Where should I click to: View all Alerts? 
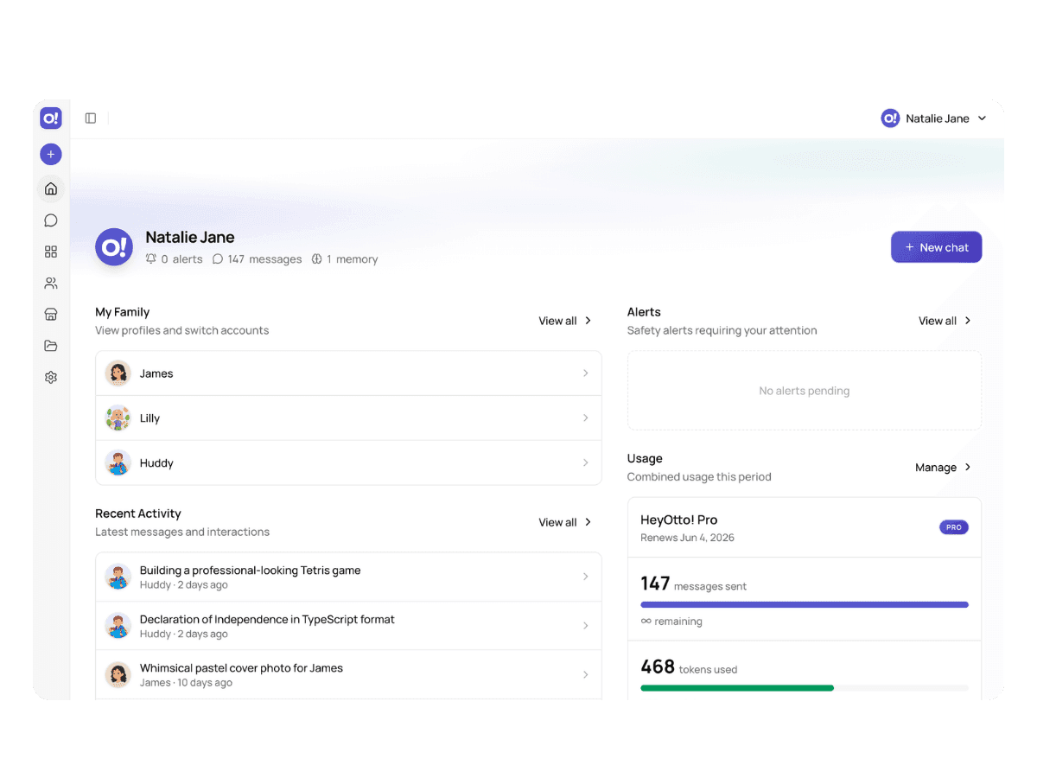[945, 321]
